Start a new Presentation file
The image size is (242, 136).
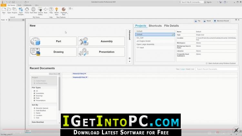click(101, 52)
